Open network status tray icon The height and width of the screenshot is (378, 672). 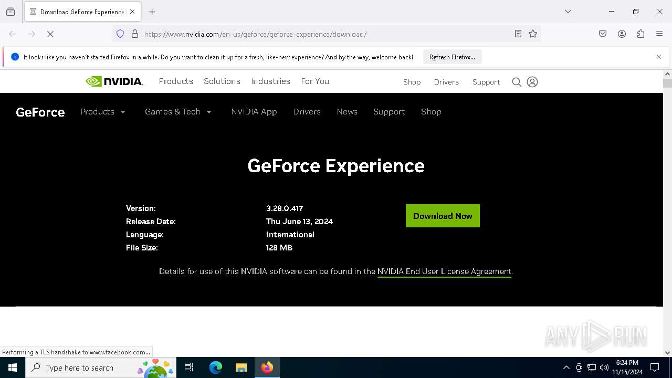[592, 367]
